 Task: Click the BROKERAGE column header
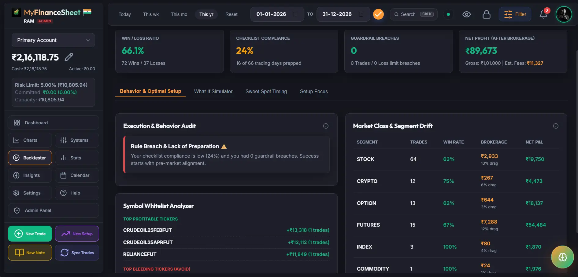[494, 142]
